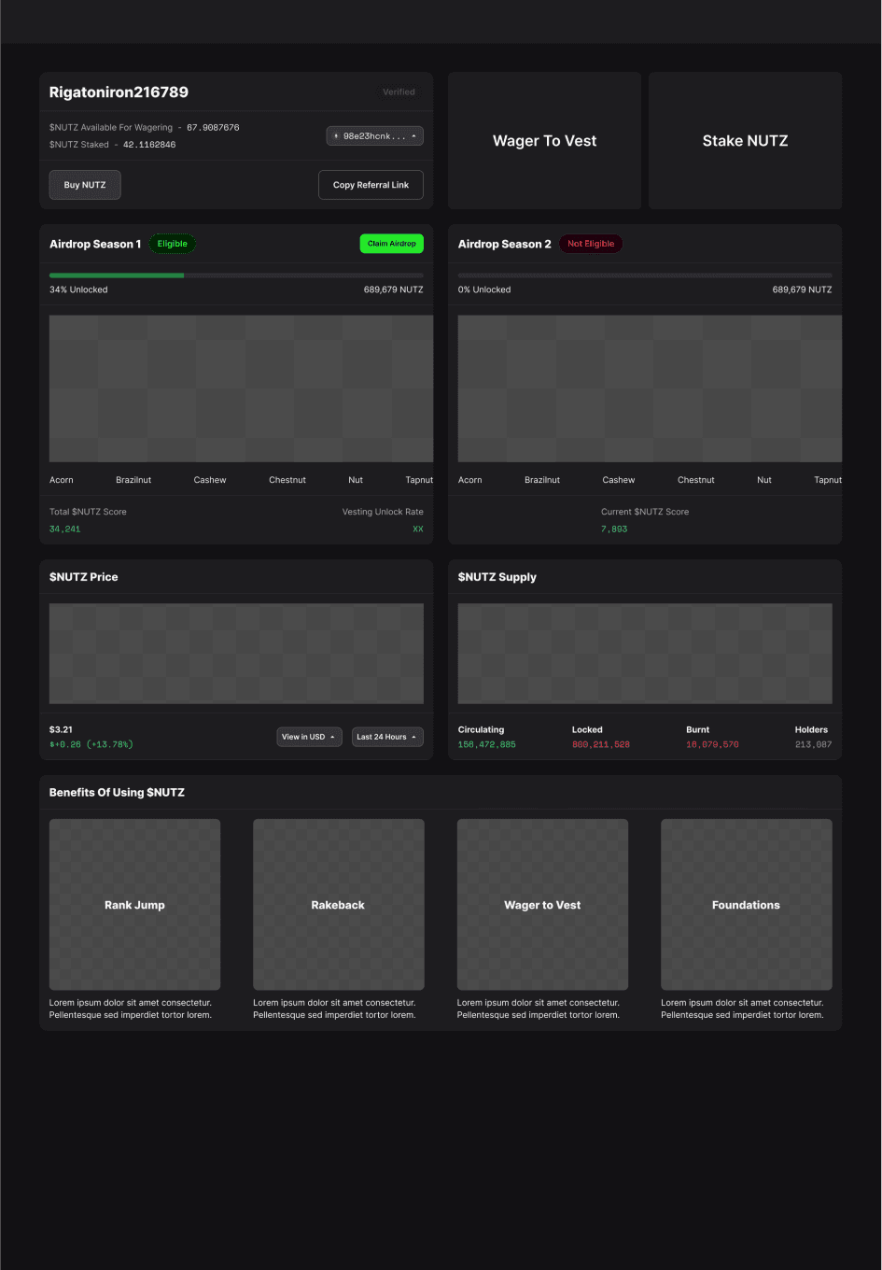
Task: Click the Buy NUTZ button
Action: 85,185
